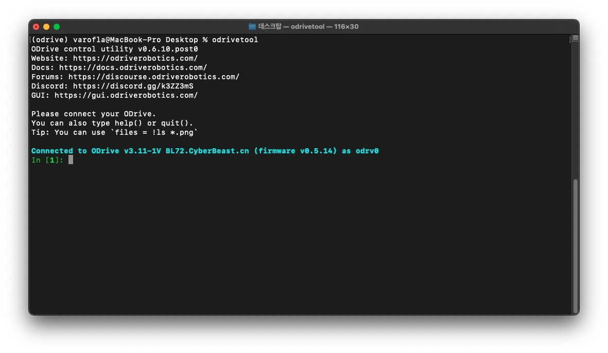Click the In [1]: prompt label

point(47,160)
